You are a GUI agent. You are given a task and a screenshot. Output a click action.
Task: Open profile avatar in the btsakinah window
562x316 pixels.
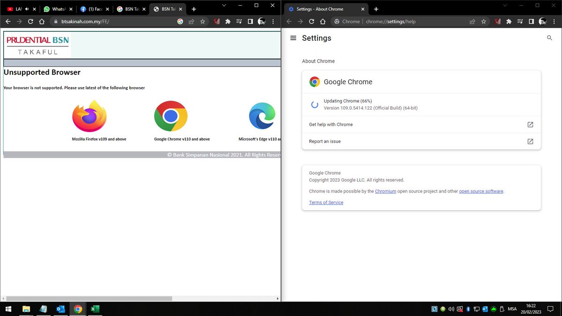[x=261, y=22]
